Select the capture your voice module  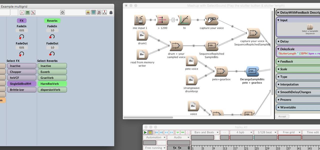click(x=211, y=19)
